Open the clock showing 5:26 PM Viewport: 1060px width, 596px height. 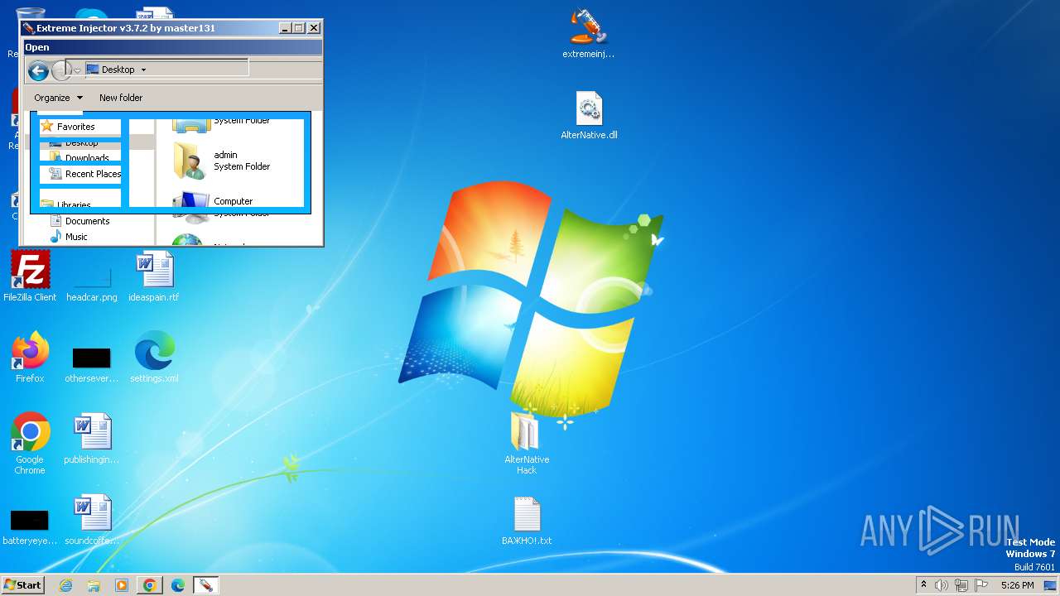point(1017,585)
